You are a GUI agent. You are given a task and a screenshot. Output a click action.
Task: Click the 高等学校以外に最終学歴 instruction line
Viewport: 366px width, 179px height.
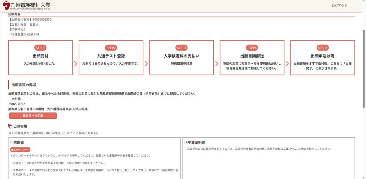pyautogui.click(x=258, y=149)
